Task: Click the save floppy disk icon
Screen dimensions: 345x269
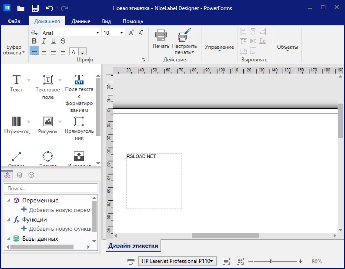Action: click(35, 8)
